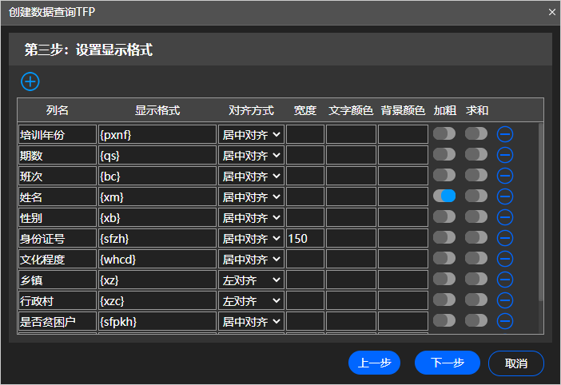Open the 左对齐 dropdown for 行政村 row
Image resolution: width=561 pixels, height=385 pixels.
click(x=251, y=300)
